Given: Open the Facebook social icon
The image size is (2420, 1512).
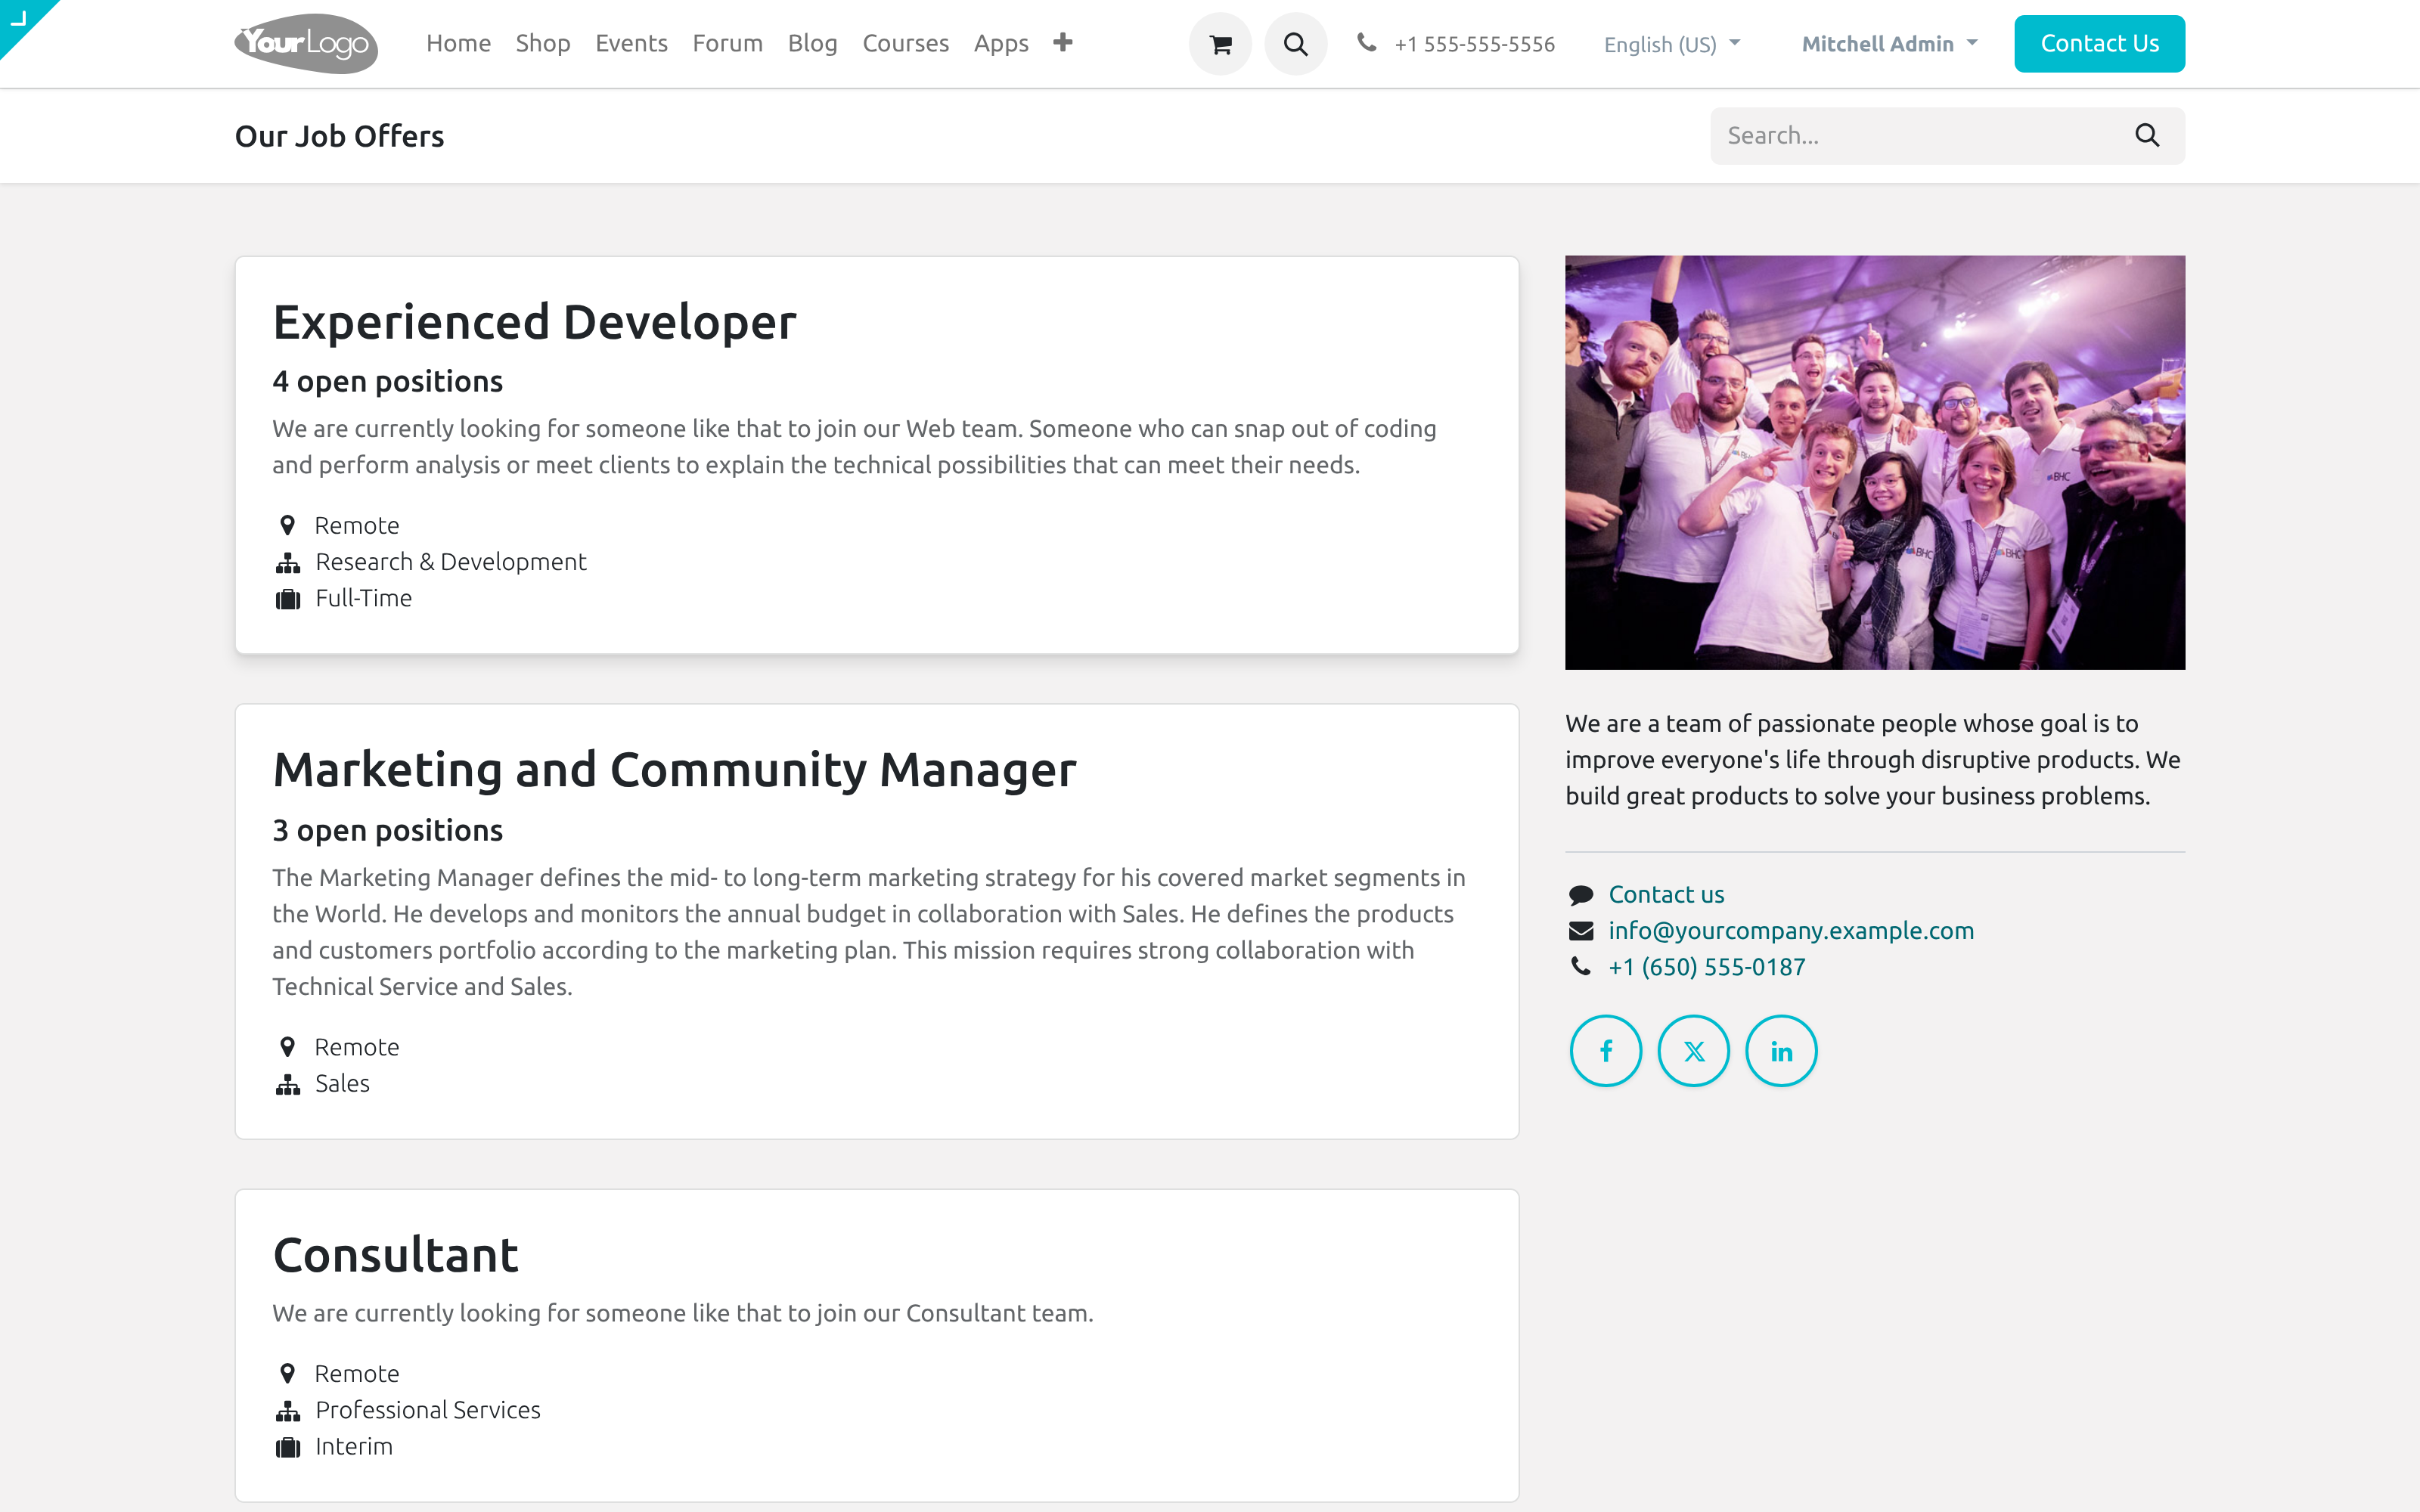Looking at the screenshot, I should coord(1606,1051).
